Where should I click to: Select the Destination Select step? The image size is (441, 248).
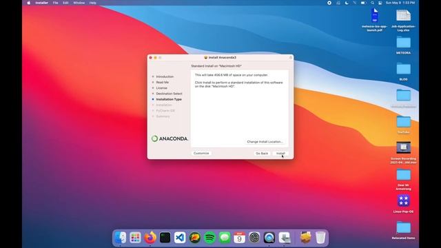[x=169, y=94]
